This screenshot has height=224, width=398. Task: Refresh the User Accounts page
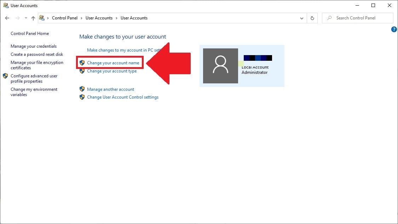312,18
